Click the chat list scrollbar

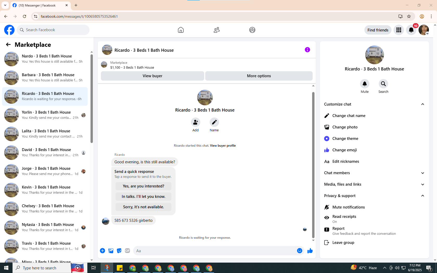tap(92, 98)
